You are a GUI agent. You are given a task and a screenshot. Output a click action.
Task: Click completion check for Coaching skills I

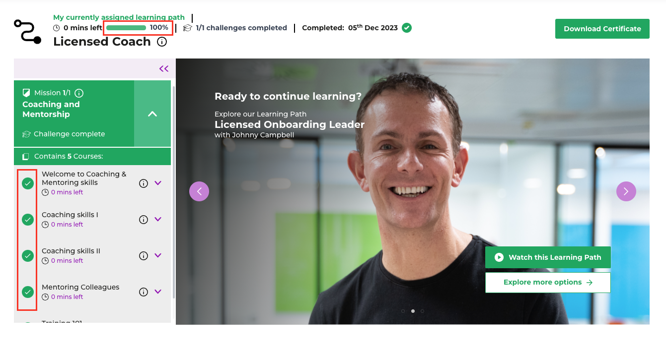(28, 219)
